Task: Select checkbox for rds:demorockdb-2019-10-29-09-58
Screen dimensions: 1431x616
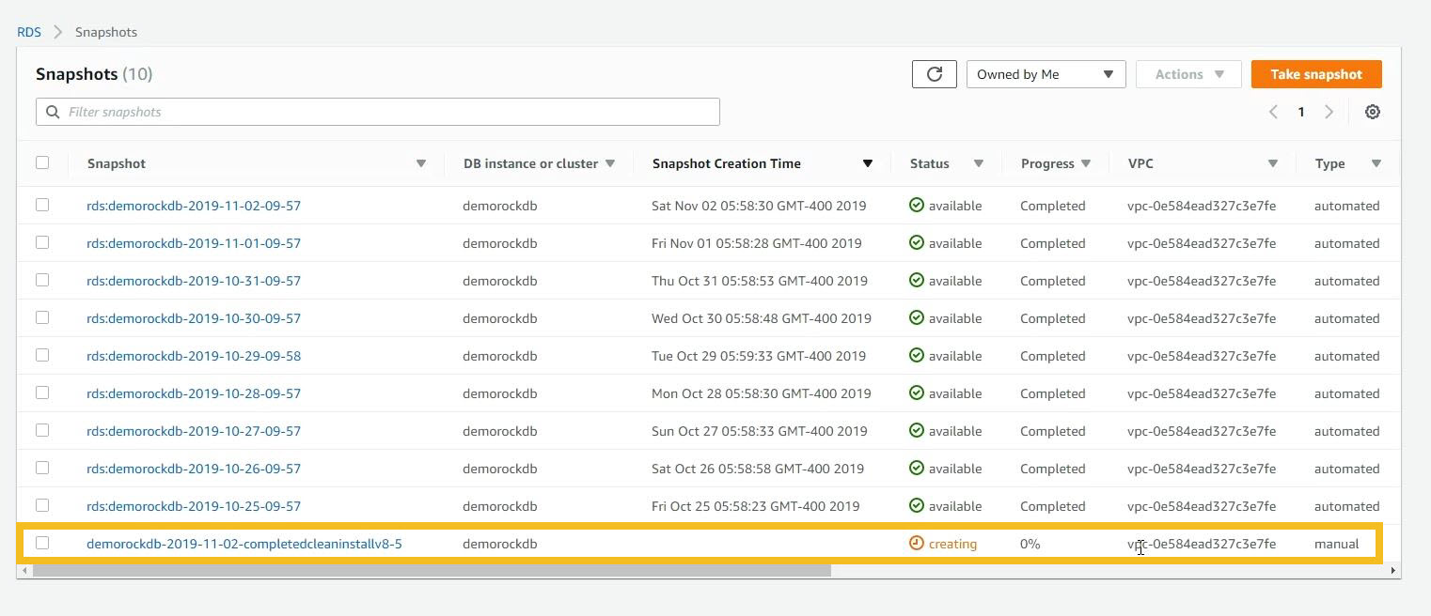Action: 42,355
